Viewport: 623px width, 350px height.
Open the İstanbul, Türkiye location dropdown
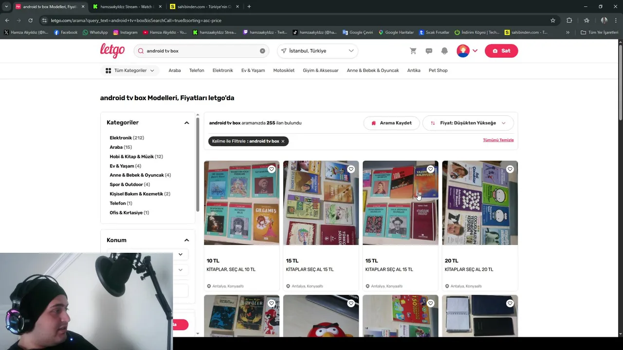(317, 51)
